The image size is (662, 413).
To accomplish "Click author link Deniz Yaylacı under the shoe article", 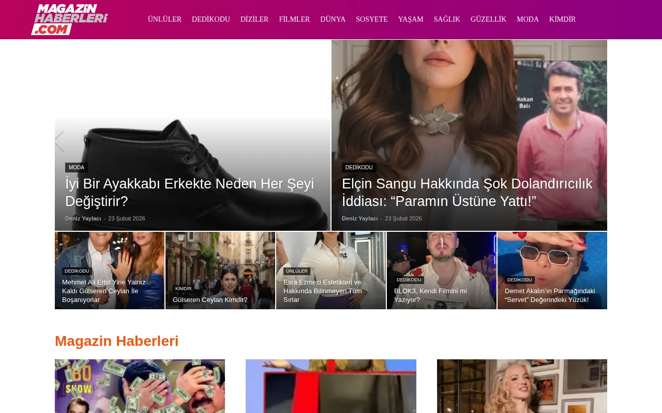I will [x=83, y=218].
